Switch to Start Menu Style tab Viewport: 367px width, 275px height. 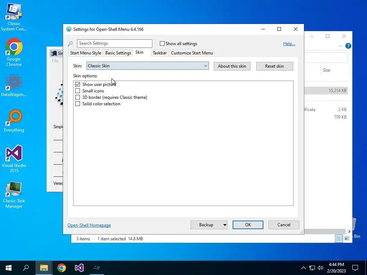[86, 53]
